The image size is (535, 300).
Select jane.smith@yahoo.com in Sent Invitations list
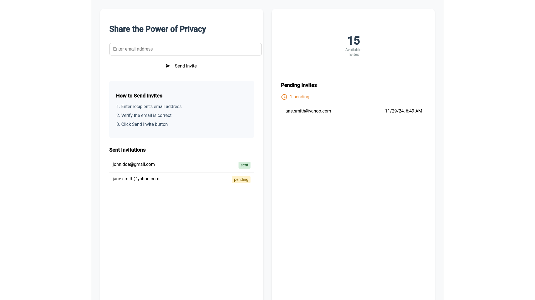coord(136,179)
